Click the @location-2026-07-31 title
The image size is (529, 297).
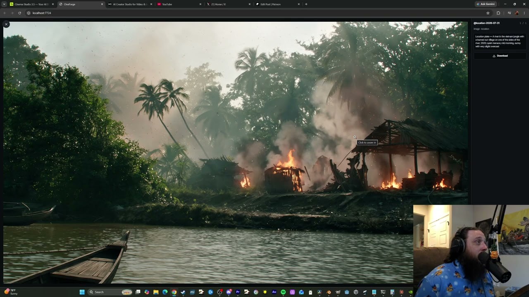click(486, 23)
